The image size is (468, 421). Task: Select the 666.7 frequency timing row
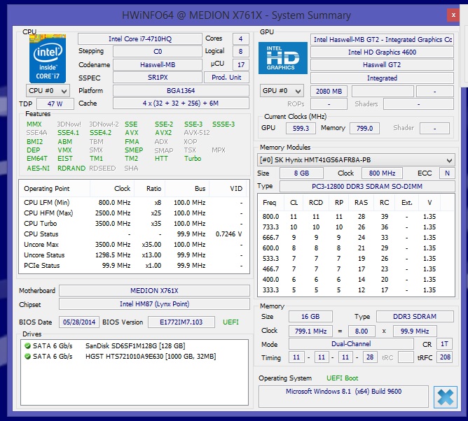[x=356, y=238]
